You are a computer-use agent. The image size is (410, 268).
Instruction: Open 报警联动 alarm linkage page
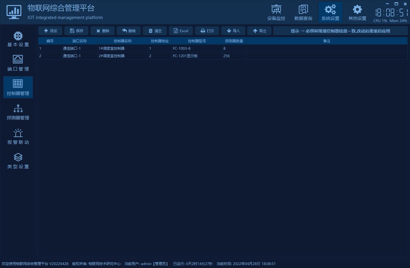tap(18, 136)
